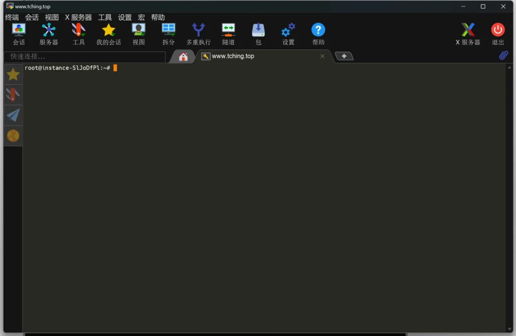Open the 会话 (Session) toolbar icon

coord(19,34)
